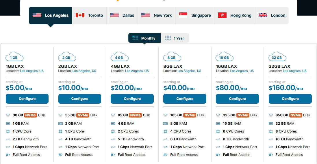Select the Los Angeles location tab
The width and height of the screenshot is (317, 164).
tap(50, 16)
